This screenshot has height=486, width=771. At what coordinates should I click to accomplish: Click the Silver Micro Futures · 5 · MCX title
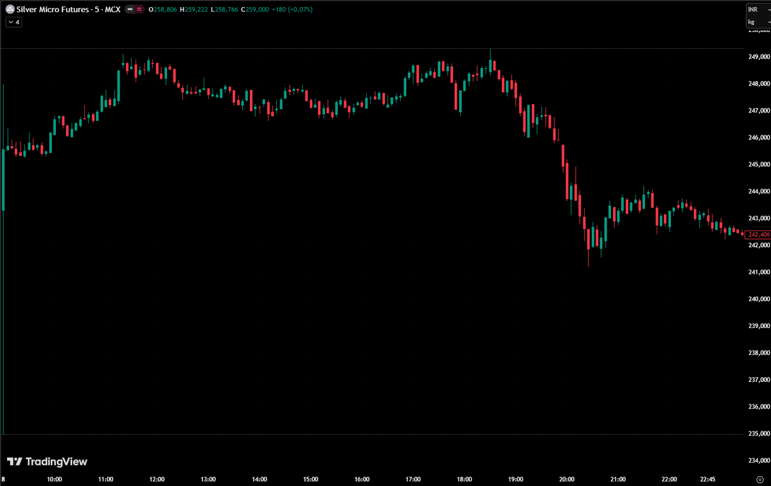(69, 10)
